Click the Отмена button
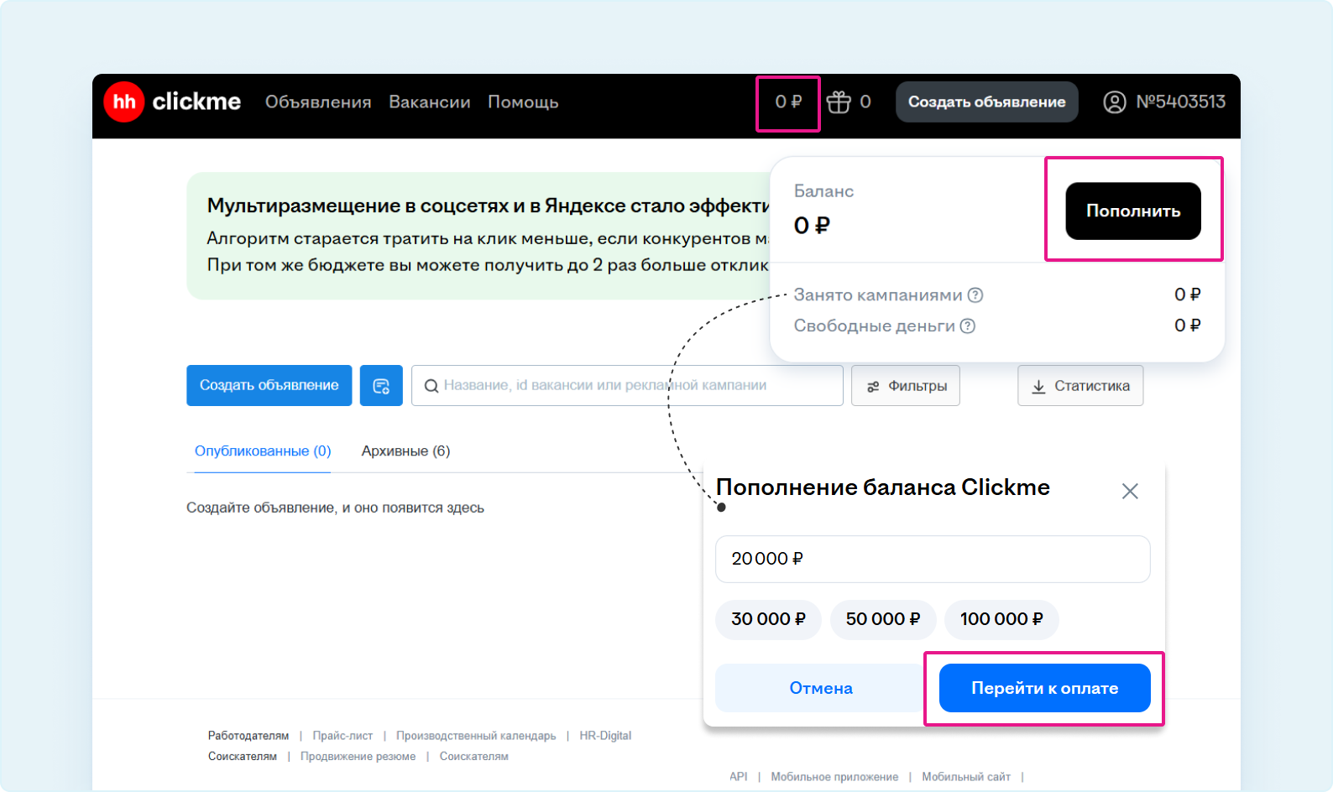1333x792 pixels. tap(821, 688)
